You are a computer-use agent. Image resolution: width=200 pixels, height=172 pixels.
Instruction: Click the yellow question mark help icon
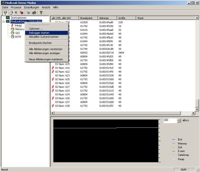41,13
